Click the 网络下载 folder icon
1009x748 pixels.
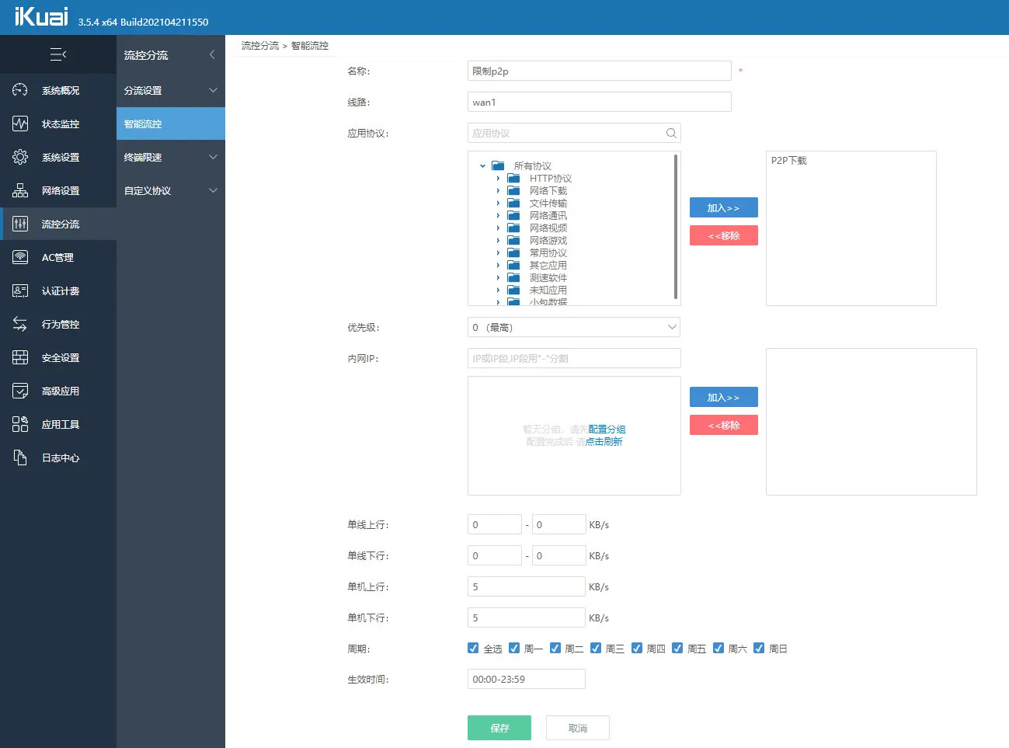(513, 190)
